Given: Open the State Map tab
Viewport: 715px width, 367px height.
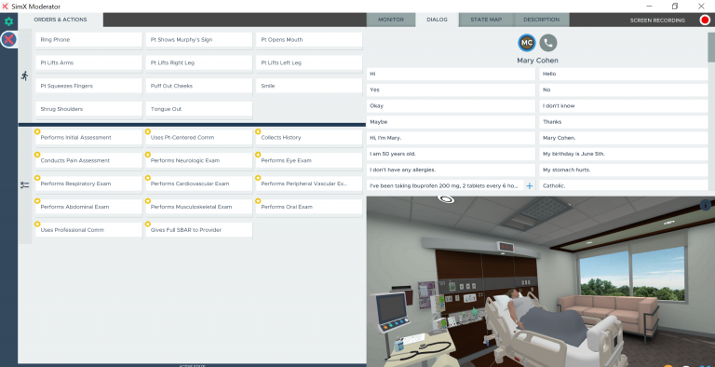Looking at the screenshot, I should click(486, 20).
